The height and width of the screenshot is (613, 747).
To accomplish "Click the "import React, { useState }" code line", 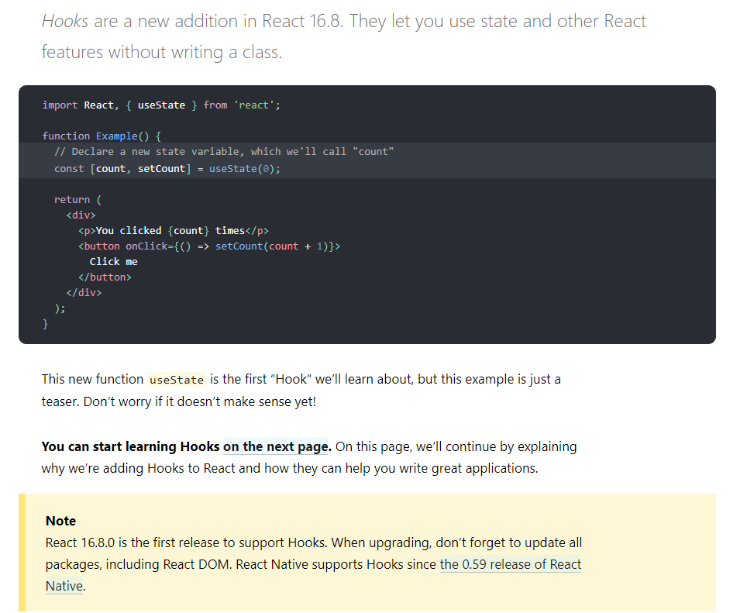I will (161, 105).
